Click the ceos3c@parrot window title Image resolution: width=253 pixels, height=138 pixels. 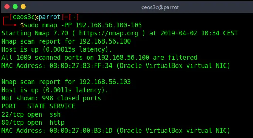[160, 7]
